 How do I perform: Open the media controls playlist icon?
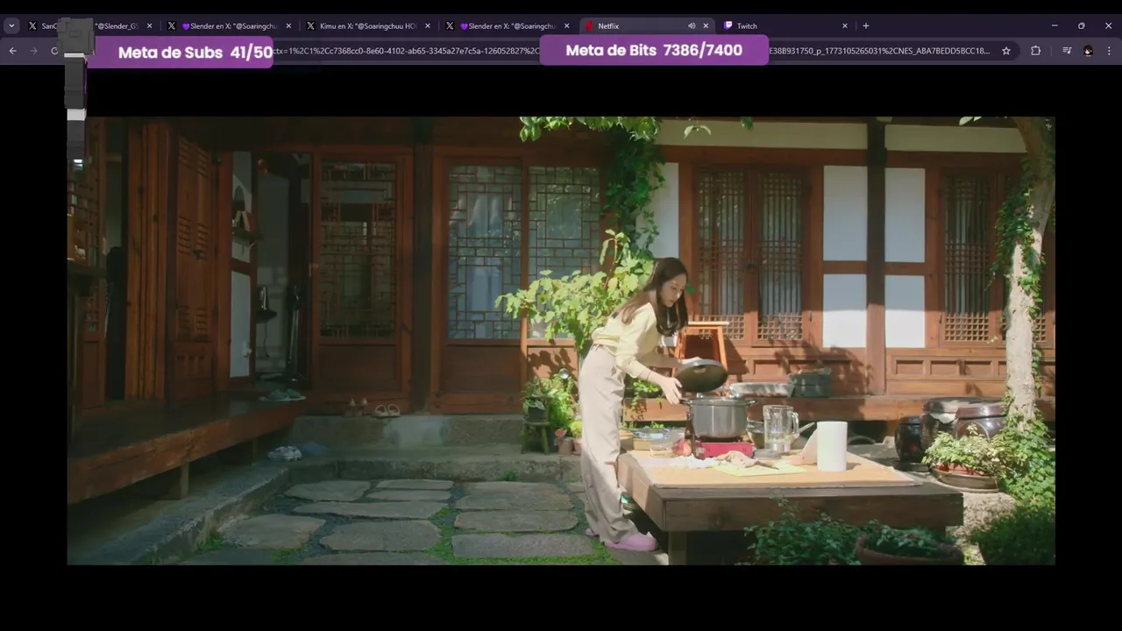tap(1067, 51)
